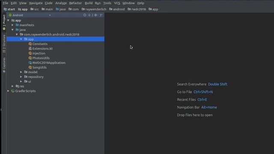This screenshot has width=274, height=154.
Task: Collapse the com.raywenderlich.android.rwdc2018 package arrow
Action: tap(17, 35)
